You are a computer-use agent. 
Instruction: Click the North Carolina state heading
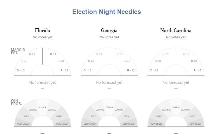tap(176, 30)
